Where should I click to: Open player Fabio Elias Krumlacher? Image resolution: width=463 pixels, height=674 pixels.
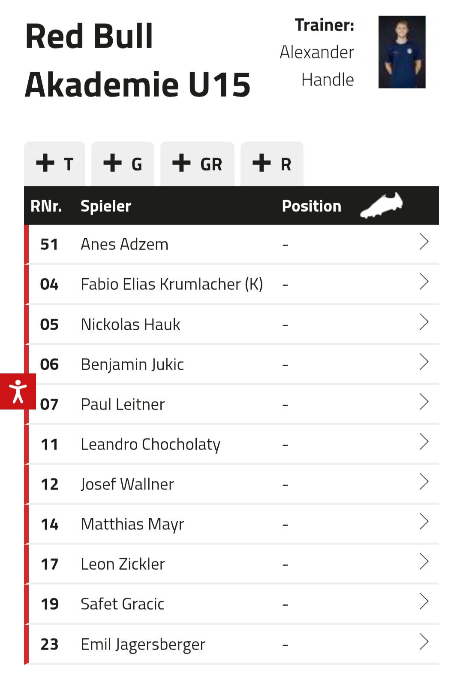click(x=171, y=284)
